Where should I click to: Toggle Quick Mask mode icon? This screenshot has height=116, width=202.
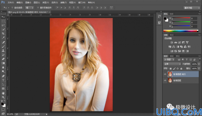(x=3, y=110)
